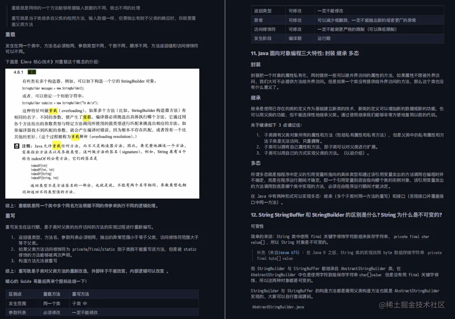Select the 重载 section heading

tap(10, 34)
